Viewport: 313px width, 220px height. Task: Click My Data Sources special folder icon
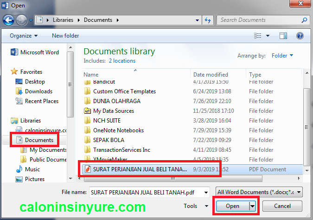click(x=87, y=111)
